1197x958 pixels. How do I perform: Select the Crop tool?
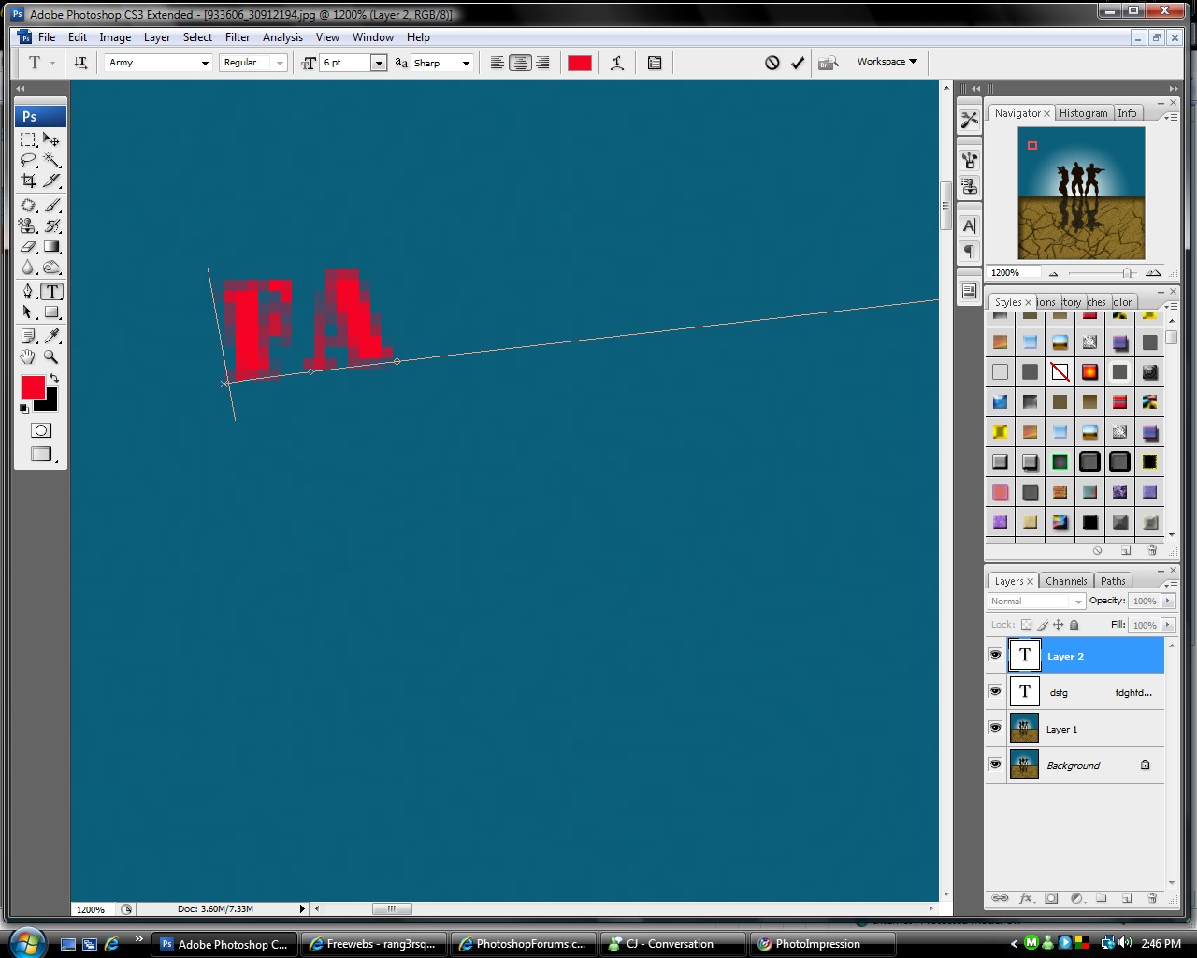29,181
